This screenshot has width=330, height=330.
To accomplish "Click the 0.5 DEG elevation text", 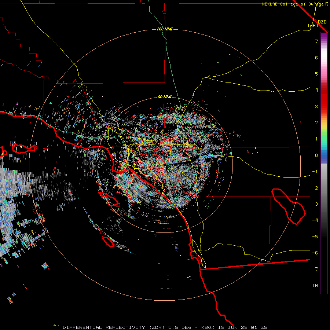I will 180,327.
